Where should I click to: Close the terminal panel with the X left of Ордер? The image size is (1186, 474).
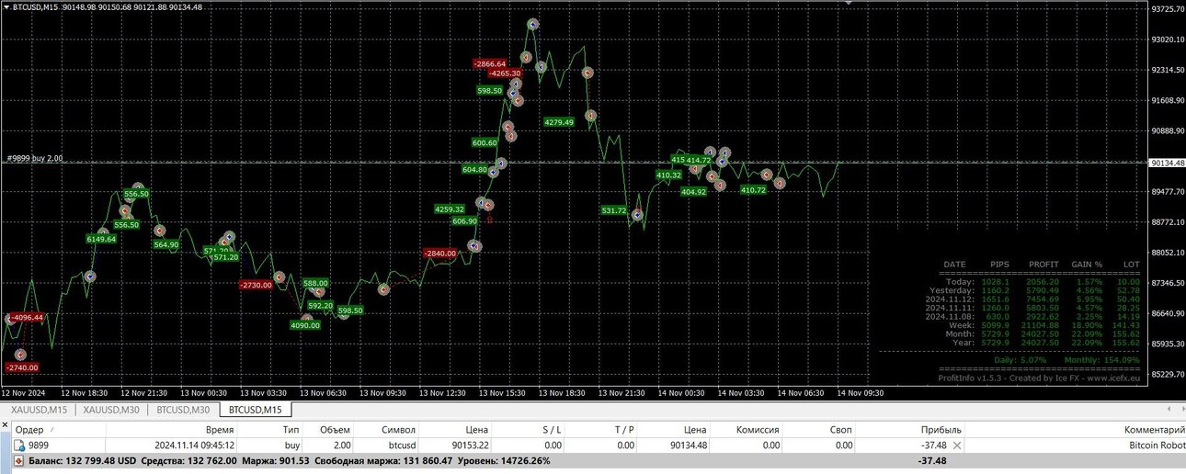click(x=6, y=426)
